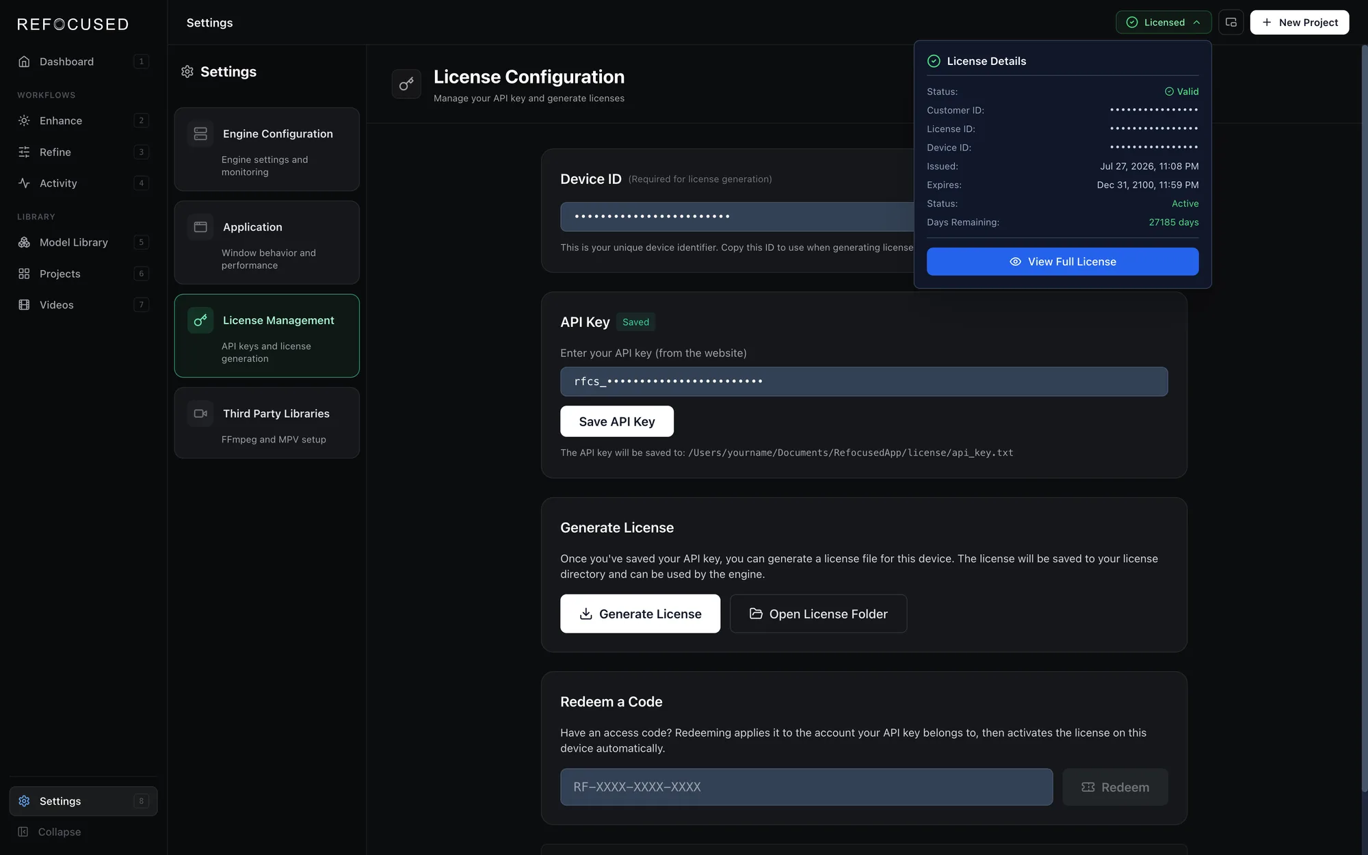Click the api_key.txt save path text
Screen dimensions: 1368x855
tap(850, 453)
